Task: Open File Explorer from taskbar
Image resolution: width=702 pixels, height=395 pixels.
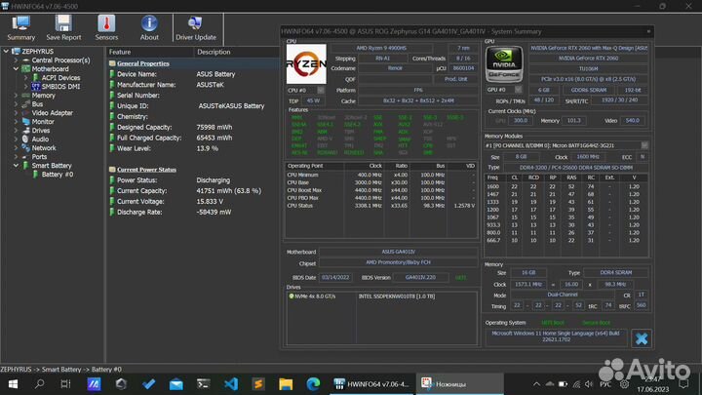Action: click(x=286, y=384)
